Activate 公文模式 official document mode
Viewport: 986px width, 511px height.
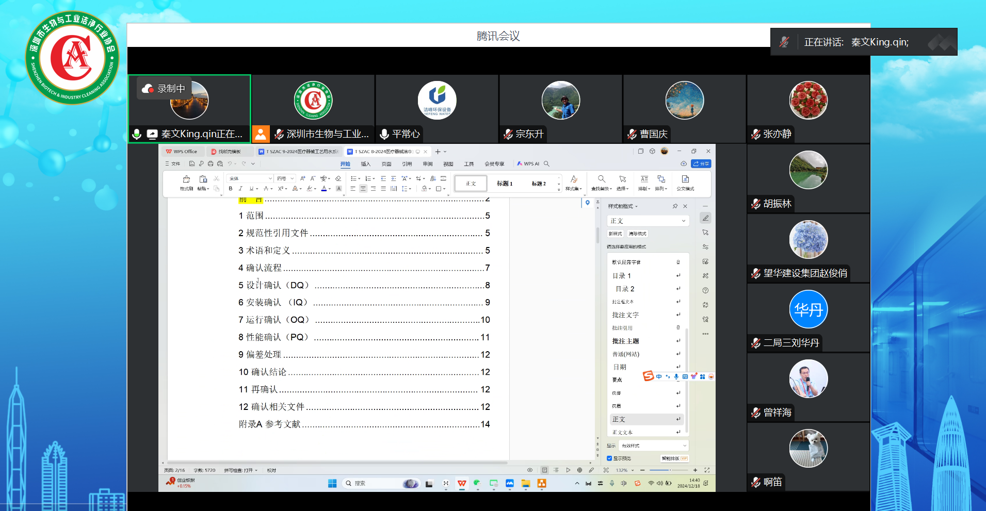pyautogui.click(x=685, y=183)
